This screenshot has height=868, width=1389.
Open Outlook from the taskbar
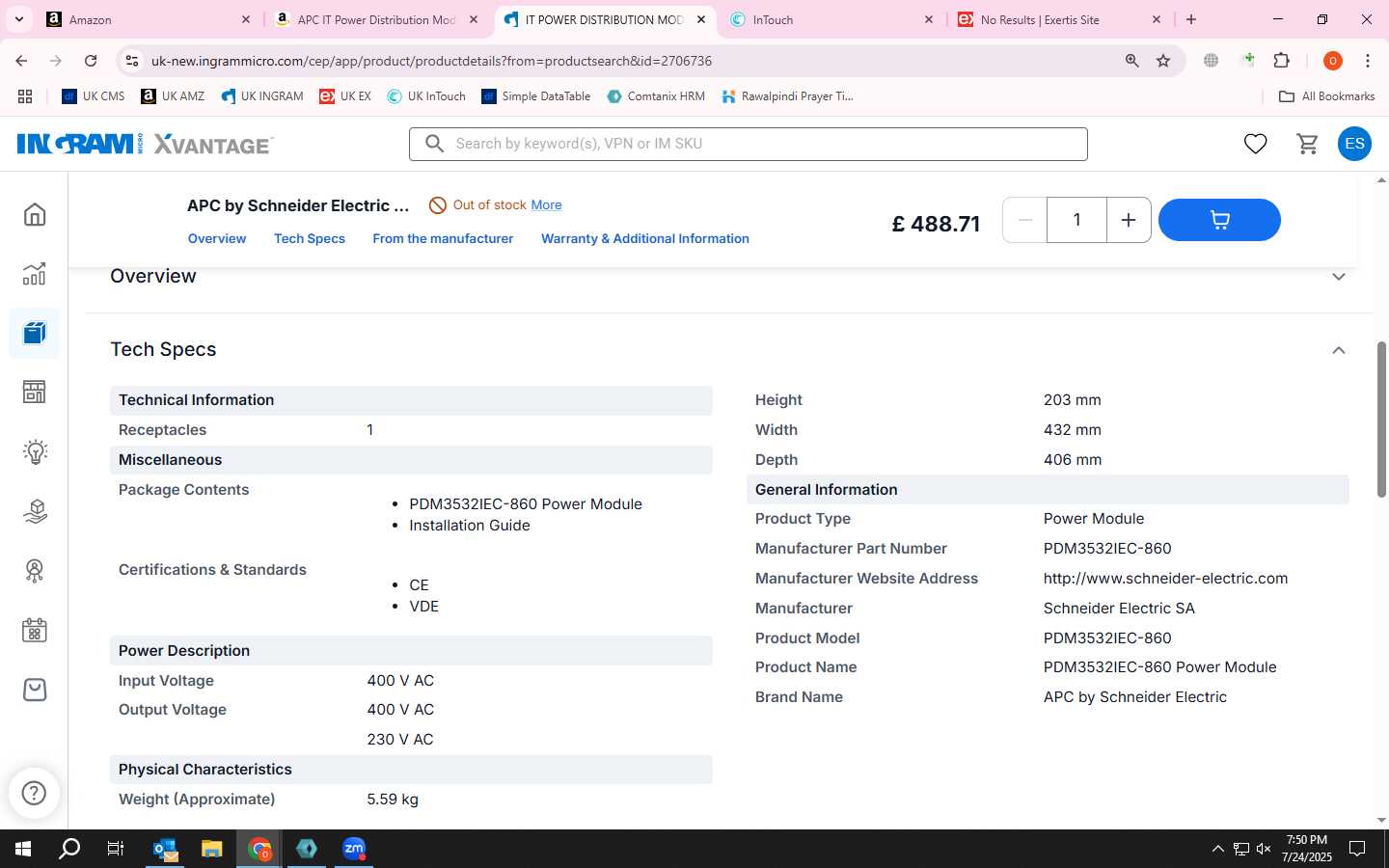click(x=166, y=849)
